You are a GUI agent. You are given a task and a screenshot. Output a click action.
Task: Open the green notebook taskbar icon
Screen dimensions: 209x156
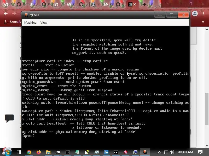coord(77,152)
